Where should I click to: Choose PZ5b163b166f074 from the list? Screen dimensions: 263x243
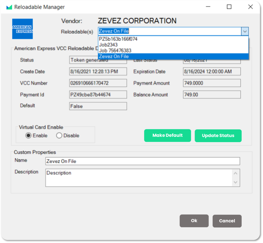(x=173, y=39)
